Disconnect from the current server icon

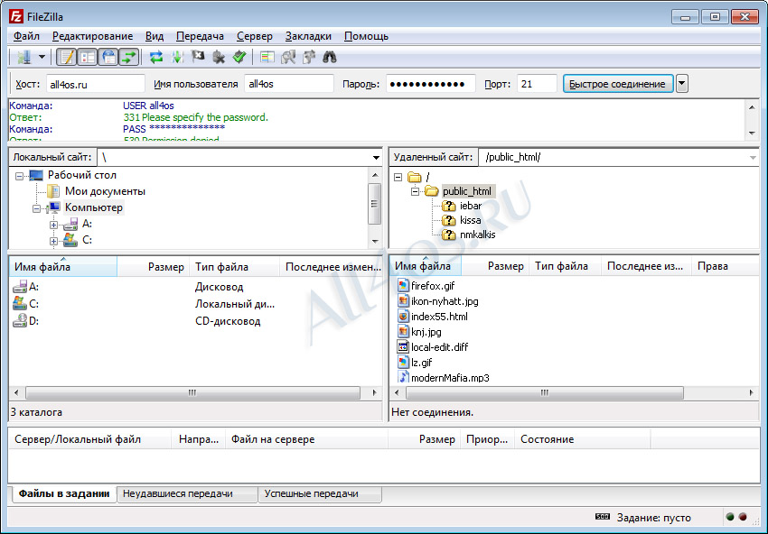(x=219, y=57)
